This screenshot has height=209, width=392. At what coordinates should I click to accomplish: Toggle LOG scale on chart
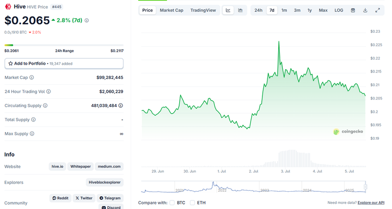pyautogui.click(x=339, y=10)
